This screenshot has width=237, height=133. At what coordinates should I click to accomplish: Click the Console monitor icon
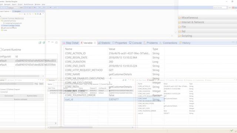pos(130,43)
